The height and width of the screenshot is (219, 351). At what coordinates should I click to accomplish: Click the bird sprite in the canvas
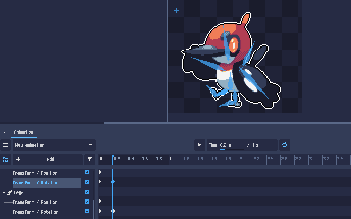coord(231,60)
